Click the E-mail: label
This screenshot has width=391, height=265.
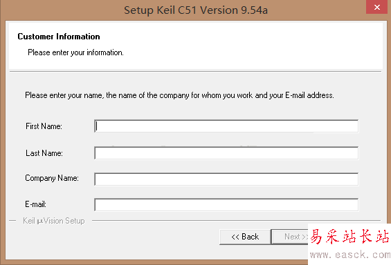click(x=36, y=204)
